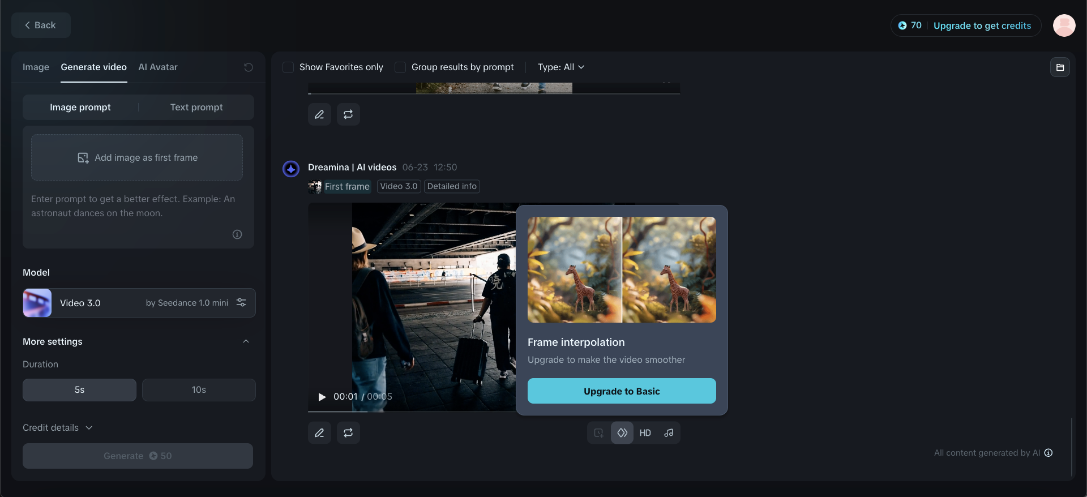Click the credits coin icon showing 70
The height and width of the screenshot is (497, 1087).
pyautogui.click(x=902, y=25)
